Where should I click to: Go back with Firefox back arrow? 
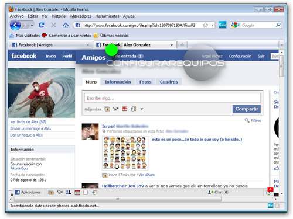click(15, 25)
